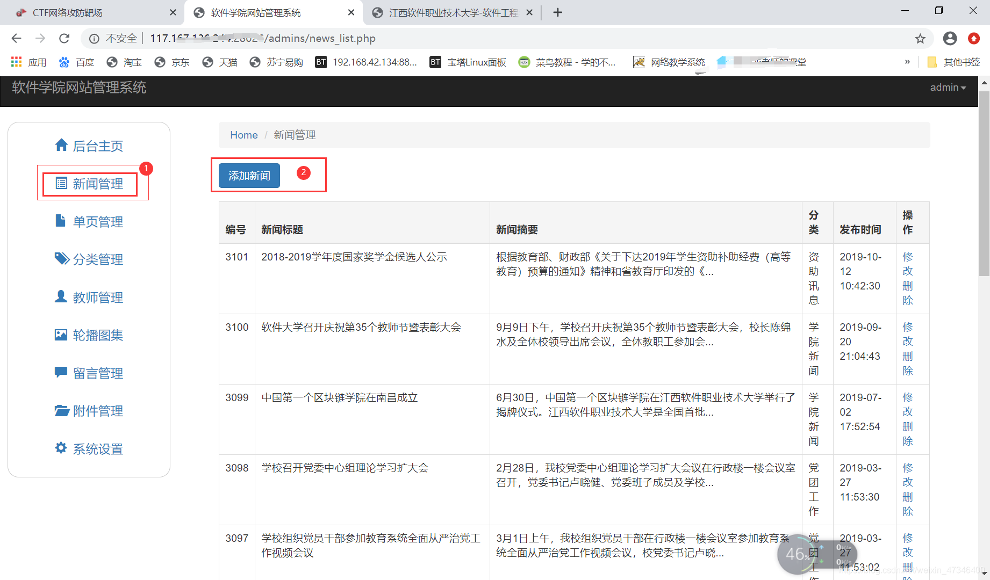Click the tags icon beside 分类管理
The image size is (990, 580).
pyautogui.click(x=62, y=258)
